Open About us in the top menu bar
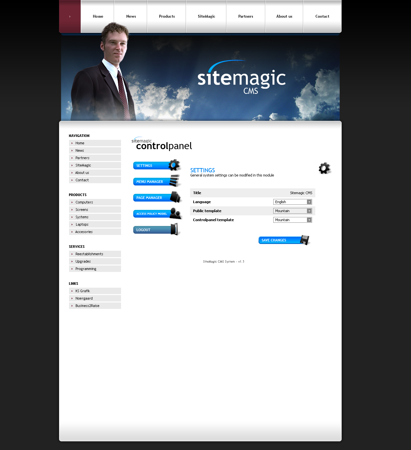The image size is (411, 450). [x=284, y=16]
